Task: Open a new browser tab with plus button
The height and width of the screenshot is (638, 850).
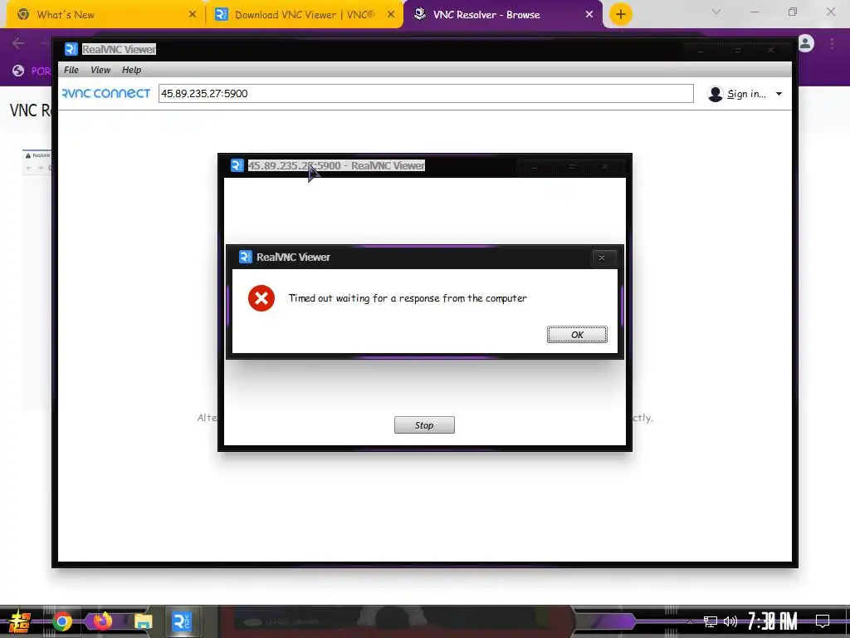Action: click(621, 14)
